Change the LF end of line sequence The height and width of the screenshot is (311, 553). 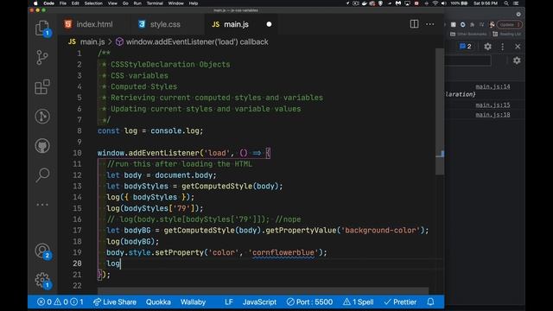pyautogui.click(x=228, y=301)
